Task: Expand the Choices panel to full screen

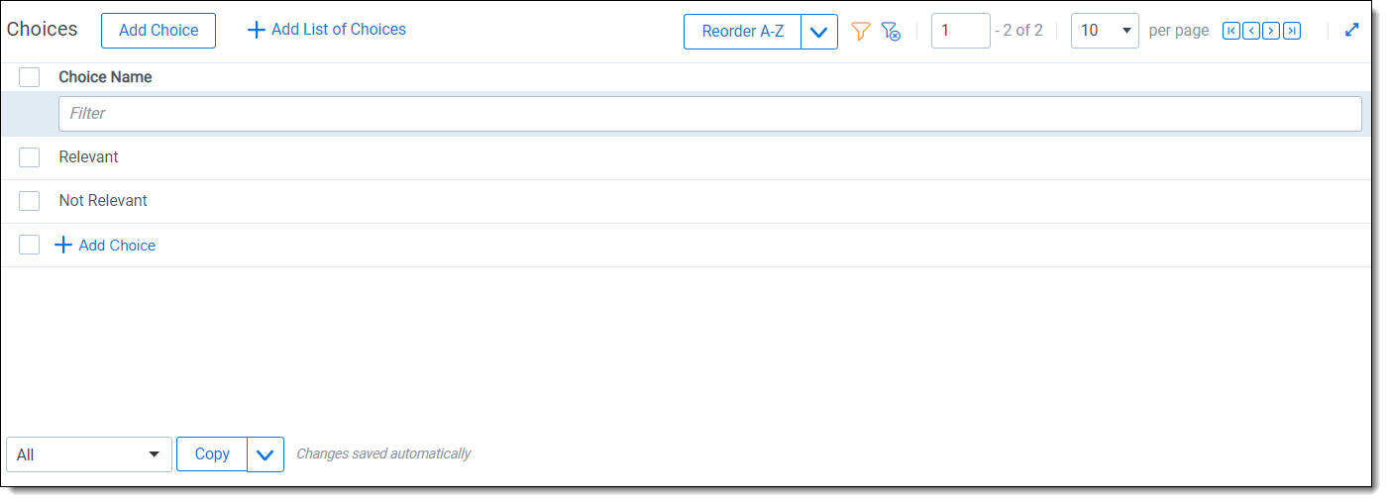Action: pyautogui.click(x=1352, y=30)
